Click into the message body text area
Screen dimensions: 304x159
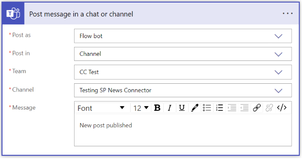(183, 130)
